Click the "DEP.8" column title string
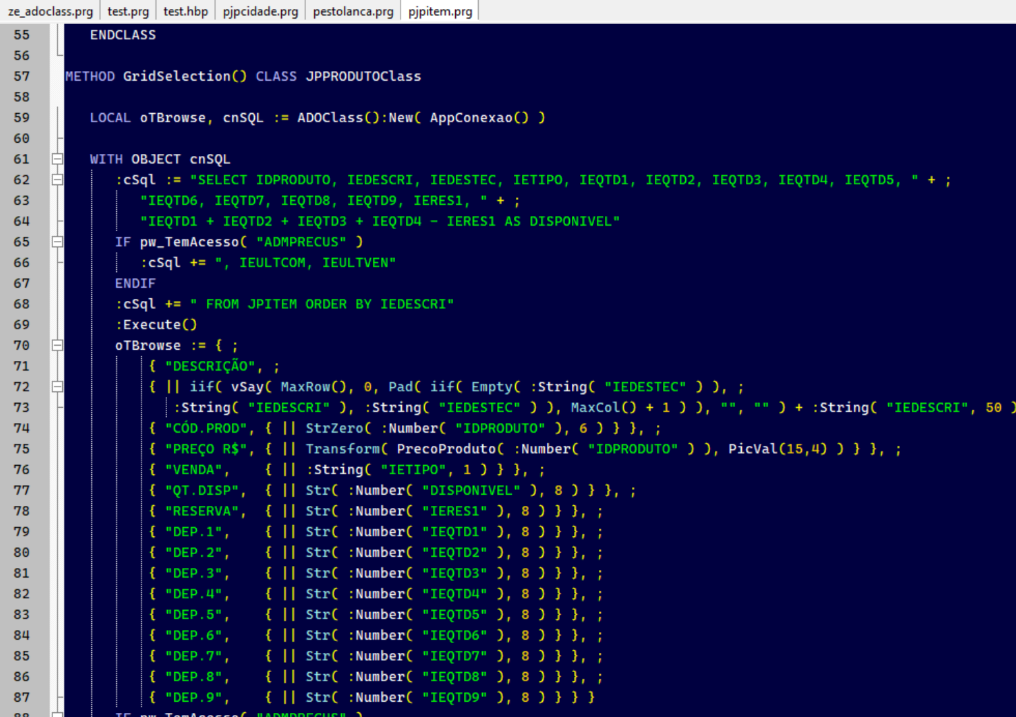The image size is (1016, 717). (x=193, y=676)
